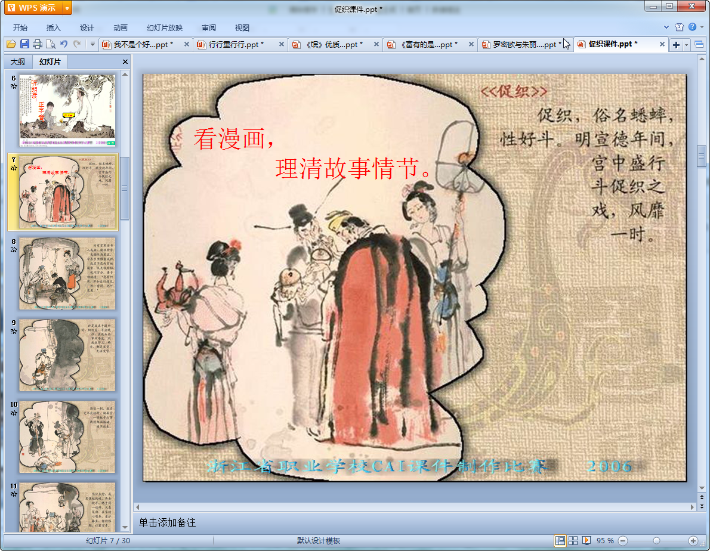Close the 我不是个好...ppt tab
This screenshot has width=710, height=551.
186,44
